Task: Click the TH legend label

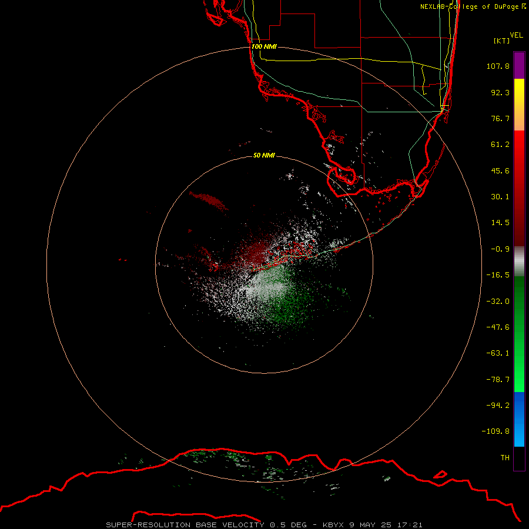Action: pyautogui.click(x=505, y=458)
